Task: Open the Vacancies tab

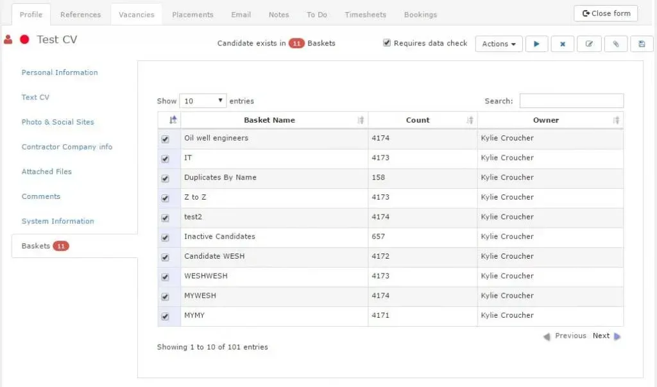Action: coord(137,15)
